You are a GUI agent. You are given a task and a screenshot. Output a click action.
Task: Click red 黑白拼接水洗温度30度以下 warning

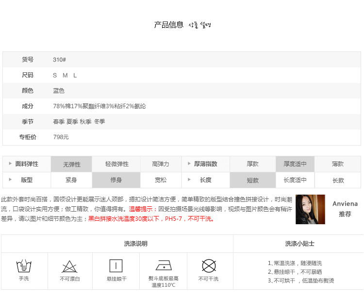click(x=124, y=218)
